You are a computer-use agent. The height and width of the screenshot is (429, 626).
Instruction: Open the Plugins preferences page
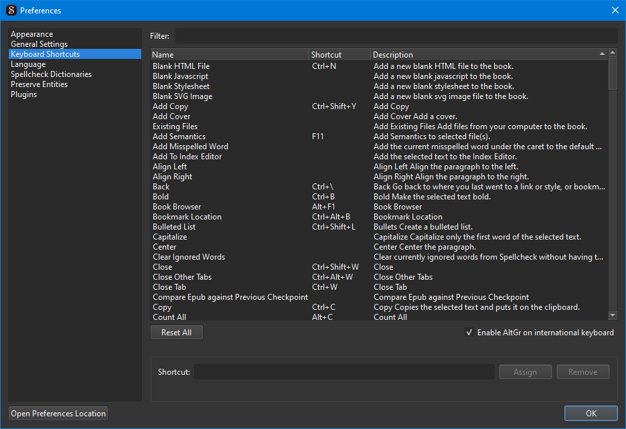point(23,94)
